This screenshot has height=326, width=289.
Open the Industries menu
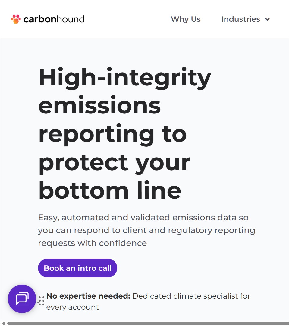240,19
